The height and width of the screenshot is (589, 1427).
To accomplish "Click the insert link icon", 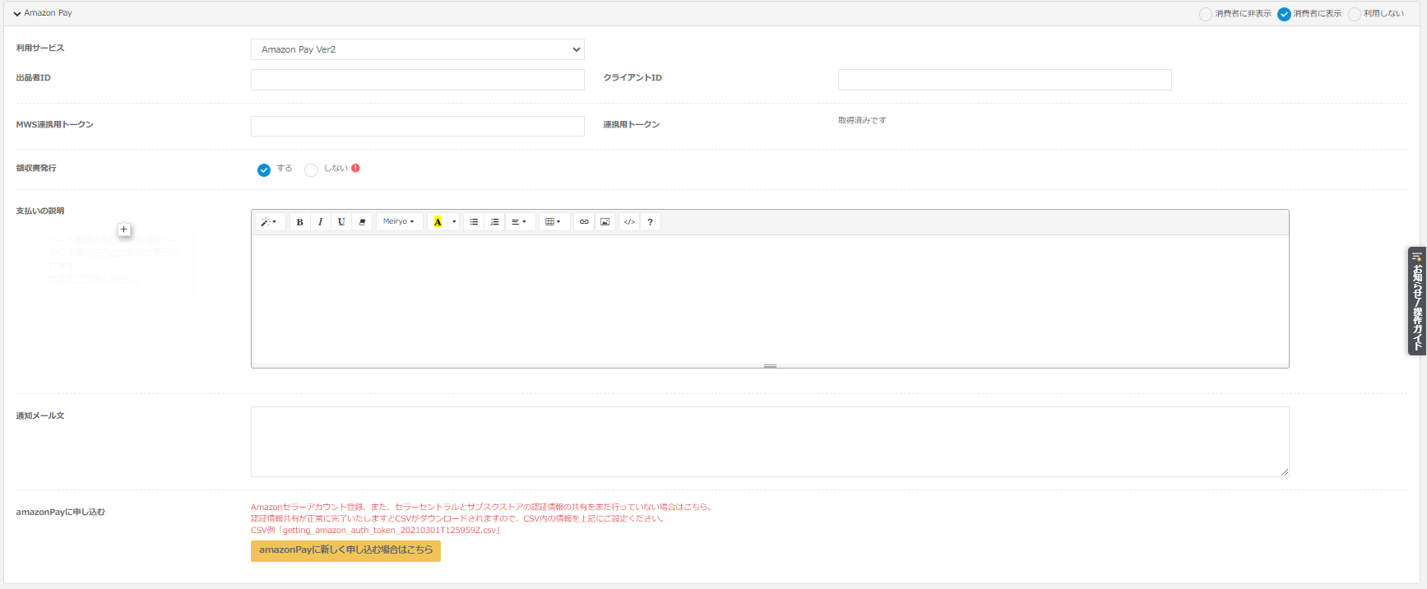I will click(x=584, y=222).
